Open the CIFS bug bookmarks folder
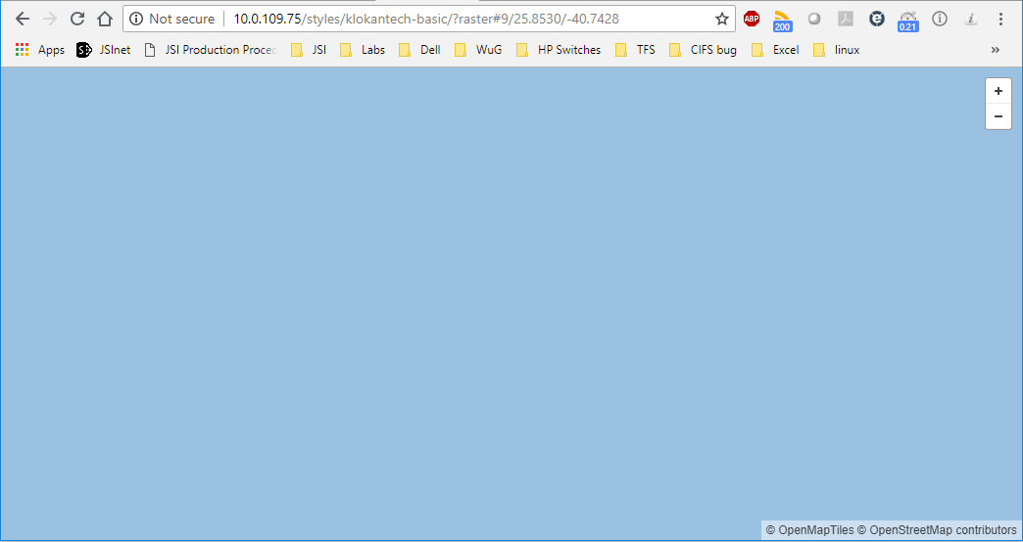This screenshot has width=1023, height=542. pos(704,50)
